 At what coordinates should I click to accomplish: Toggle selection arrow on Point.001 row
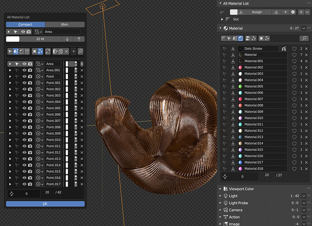17,83
